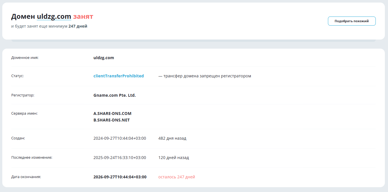
Task: Click the last change date 2025-09-24T16:33:10+03:00
Action: (120, 158)
